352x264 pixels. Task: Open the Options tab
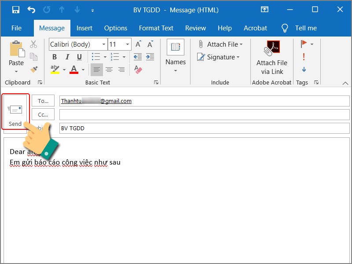click(116, 28)
